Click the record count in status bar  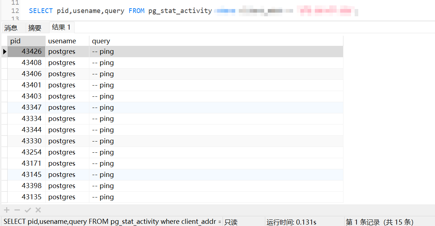[379, 222]
